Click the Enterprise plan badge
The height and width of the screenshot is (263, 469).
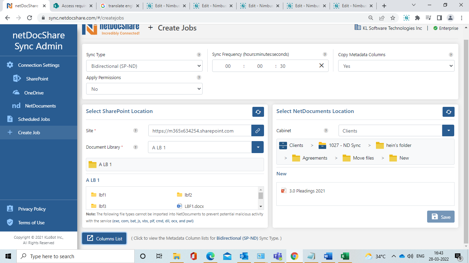point(446,28)
